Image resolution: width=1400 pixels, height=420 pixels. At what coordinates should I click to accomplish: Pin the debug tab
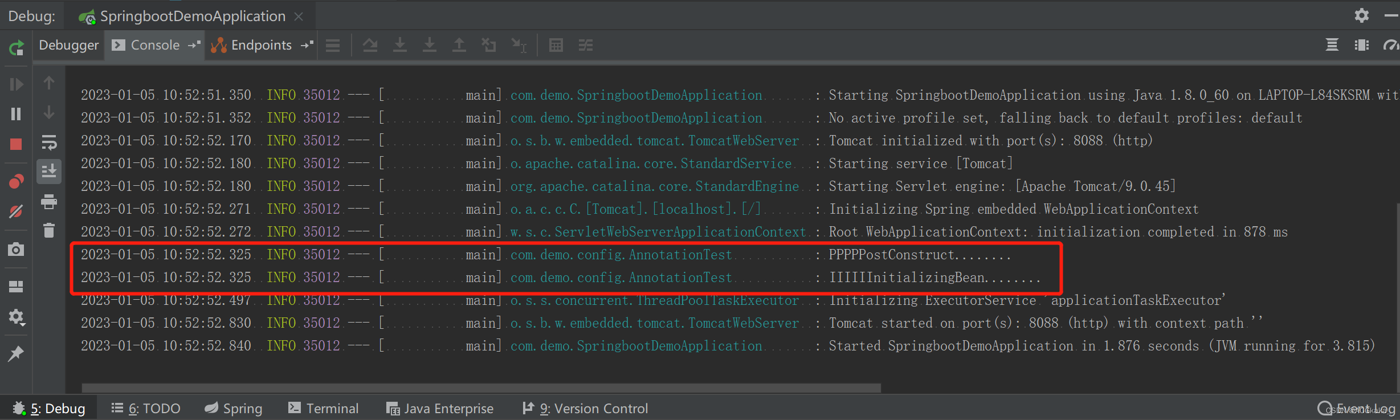coord(17,353)
